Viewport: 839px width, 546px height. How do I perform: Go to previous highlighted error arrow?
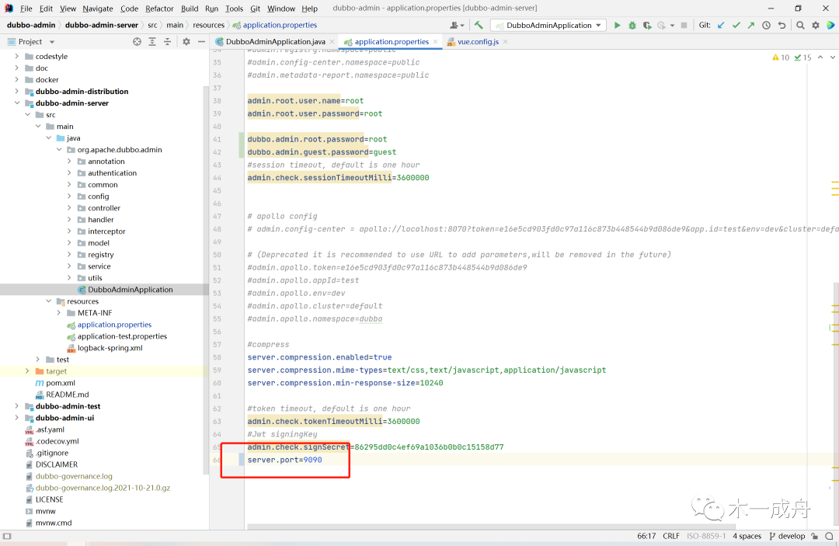click(820, 57)
